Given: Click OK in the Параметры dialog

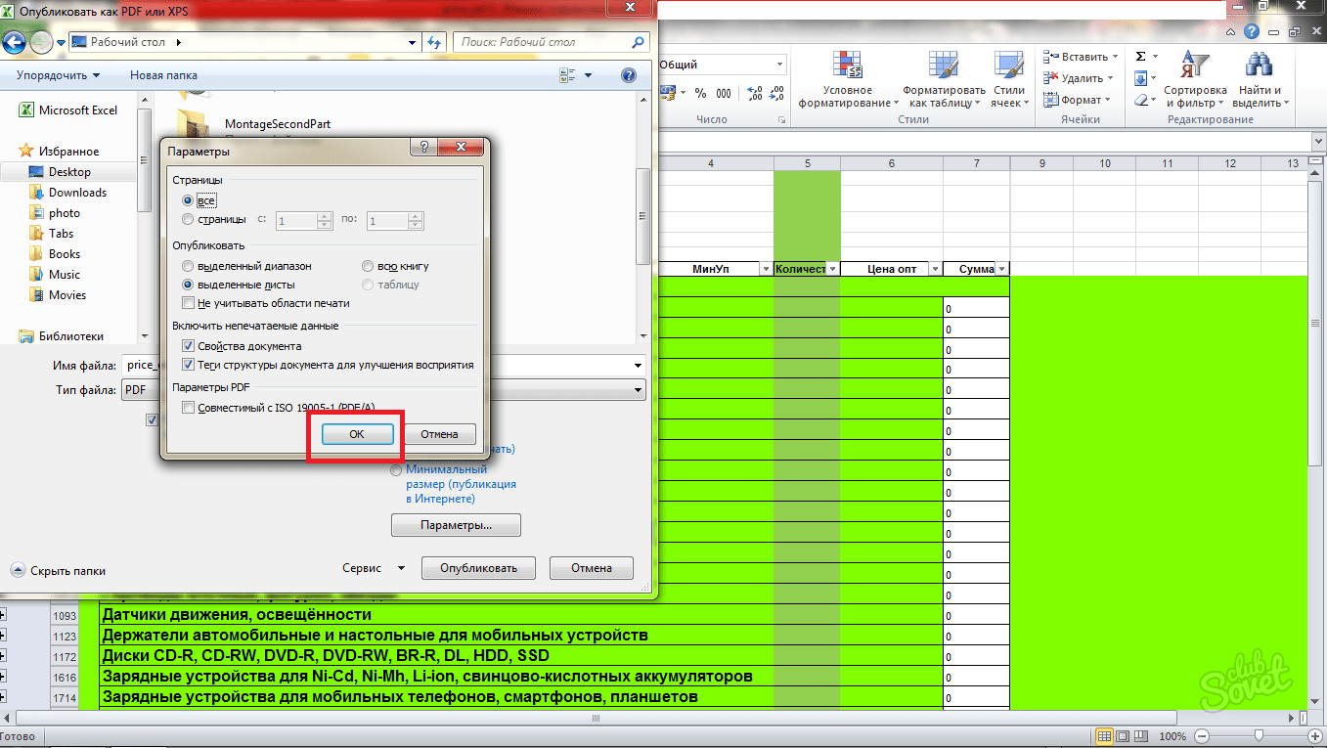Looking at the screenshot, I should 357,434.
